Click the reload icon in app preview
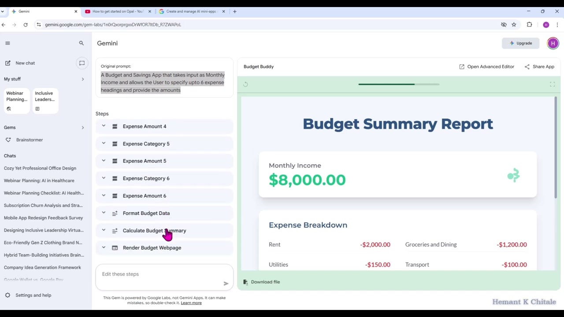Viewport: 564px width, 317px height. (245, 84)
